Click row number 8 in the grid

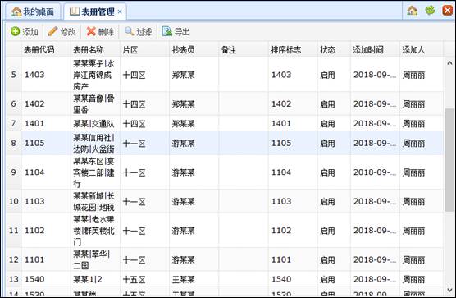click(x=14, y=143)
